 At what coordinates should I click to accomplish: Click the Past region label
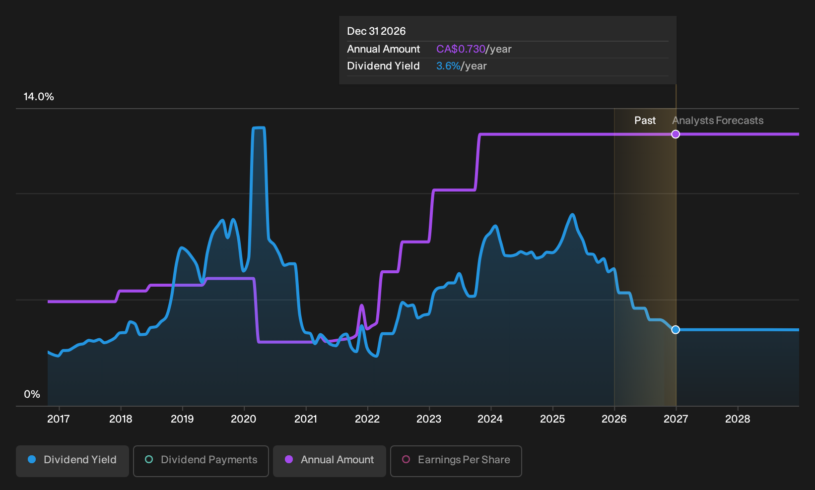tap(645, 121)
